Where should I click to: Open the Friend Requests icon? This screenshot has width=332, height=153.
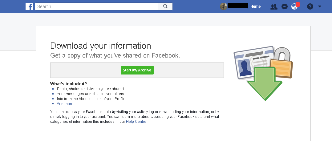(x=274, y=6)
